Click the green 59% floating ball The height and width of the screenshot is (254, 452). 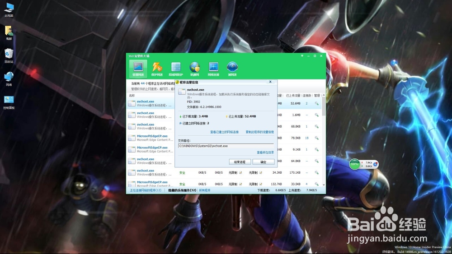354,164
